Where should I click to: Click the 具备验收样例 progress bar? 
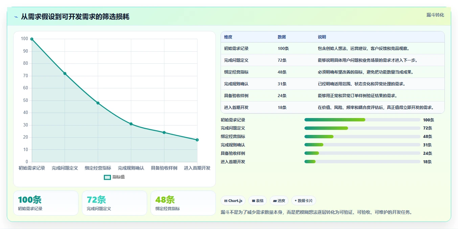(362, 153)
